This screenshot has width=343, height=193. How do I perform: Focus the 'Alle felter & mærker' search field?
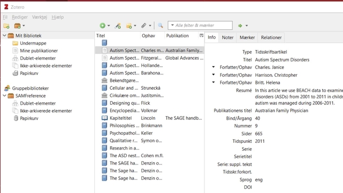(200, 26)
